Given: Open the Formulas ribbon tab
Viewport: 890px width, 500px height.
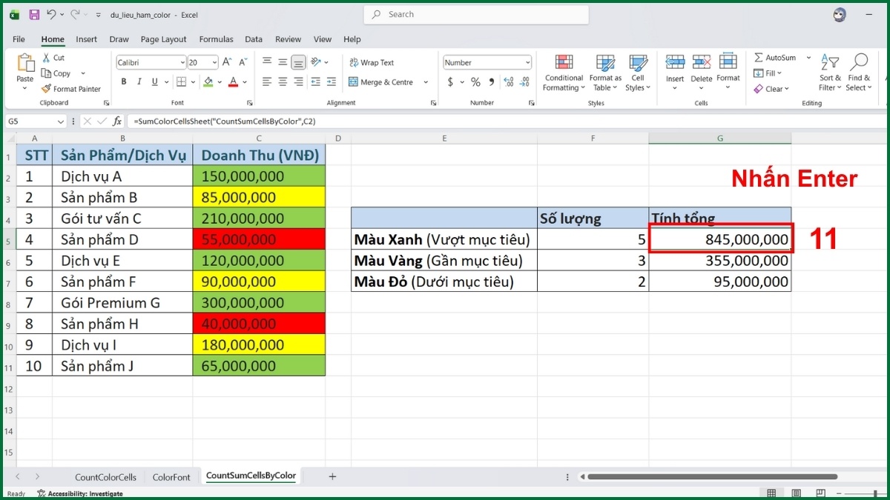Looking at the screenshot, I should 216,39.
